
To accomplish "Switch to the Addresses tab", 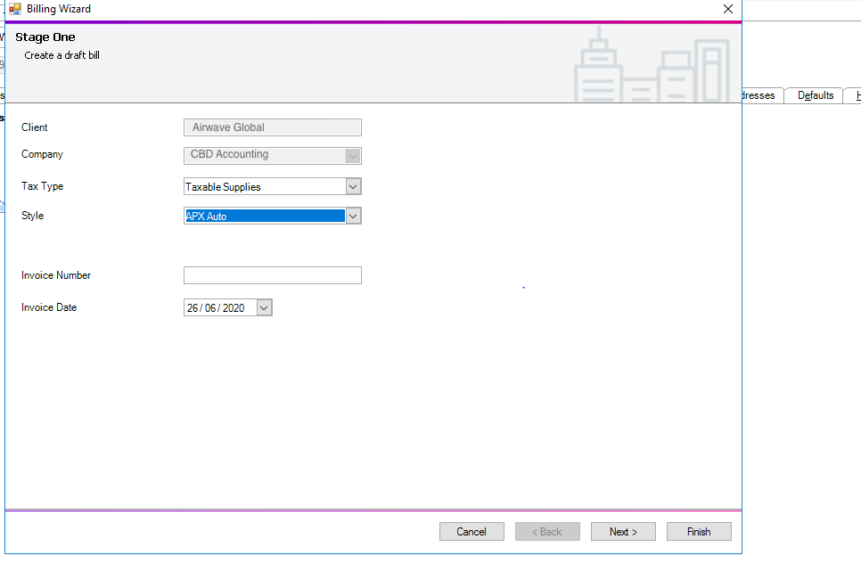I will pyautogui.click(x=757, y=95).
